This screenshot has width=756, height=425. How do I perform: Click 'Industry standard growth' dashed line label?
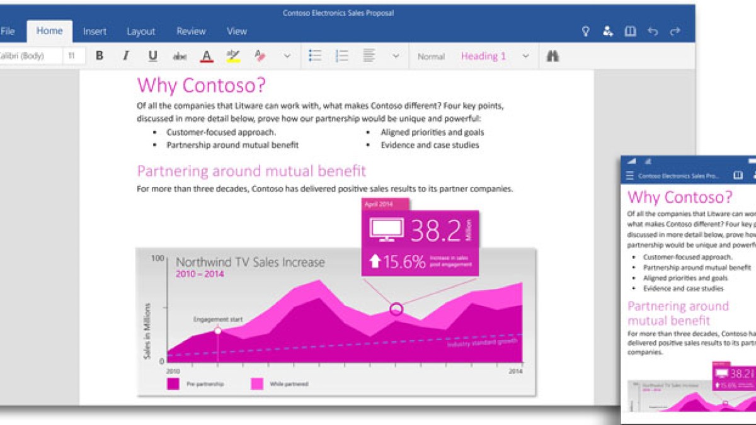coord(483,342)
